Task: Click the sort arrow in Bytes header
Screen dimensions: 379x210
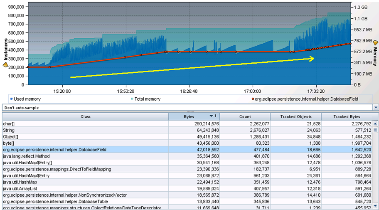Action: tap(212, 116)
